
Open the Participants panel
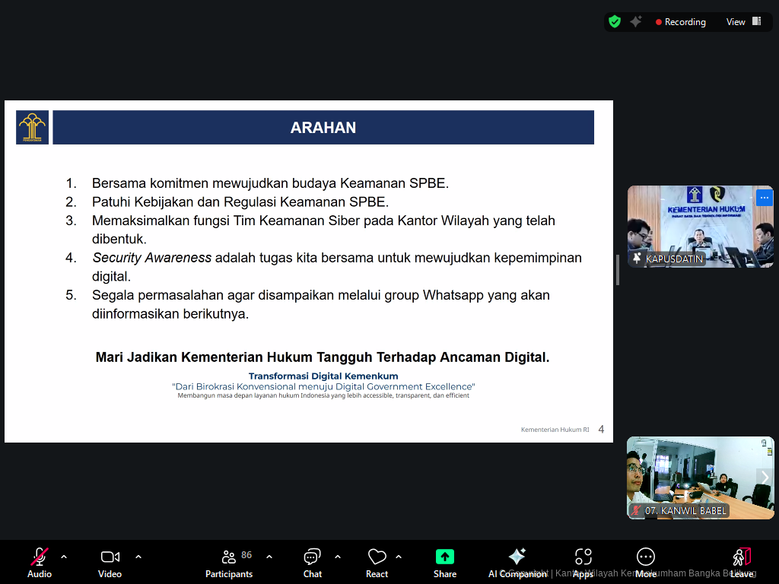[x=228, y=562]
